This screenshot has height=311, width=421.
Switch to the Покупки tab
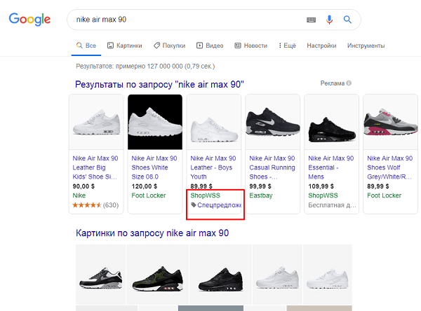click(x=169, y=46)
